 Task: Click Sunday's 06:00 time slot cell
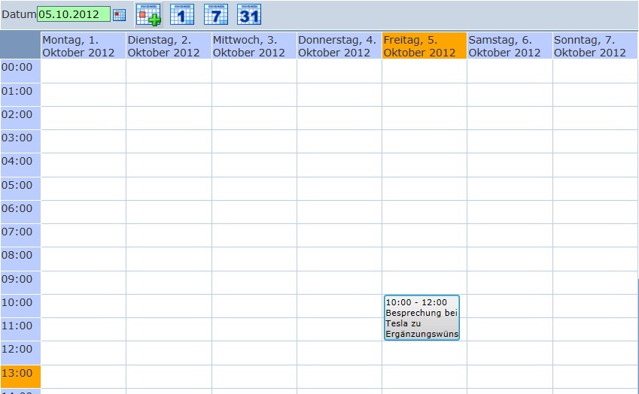pyautogui.click(x=595, y=211)
